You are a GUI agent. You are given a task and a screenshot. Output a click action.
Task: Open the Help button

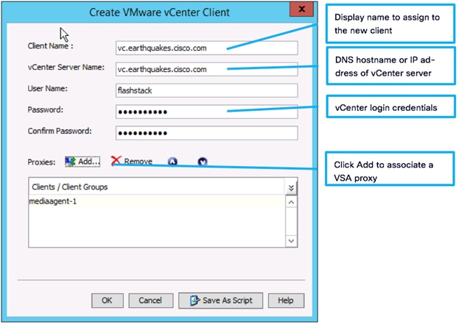click(x=286, y=300)
